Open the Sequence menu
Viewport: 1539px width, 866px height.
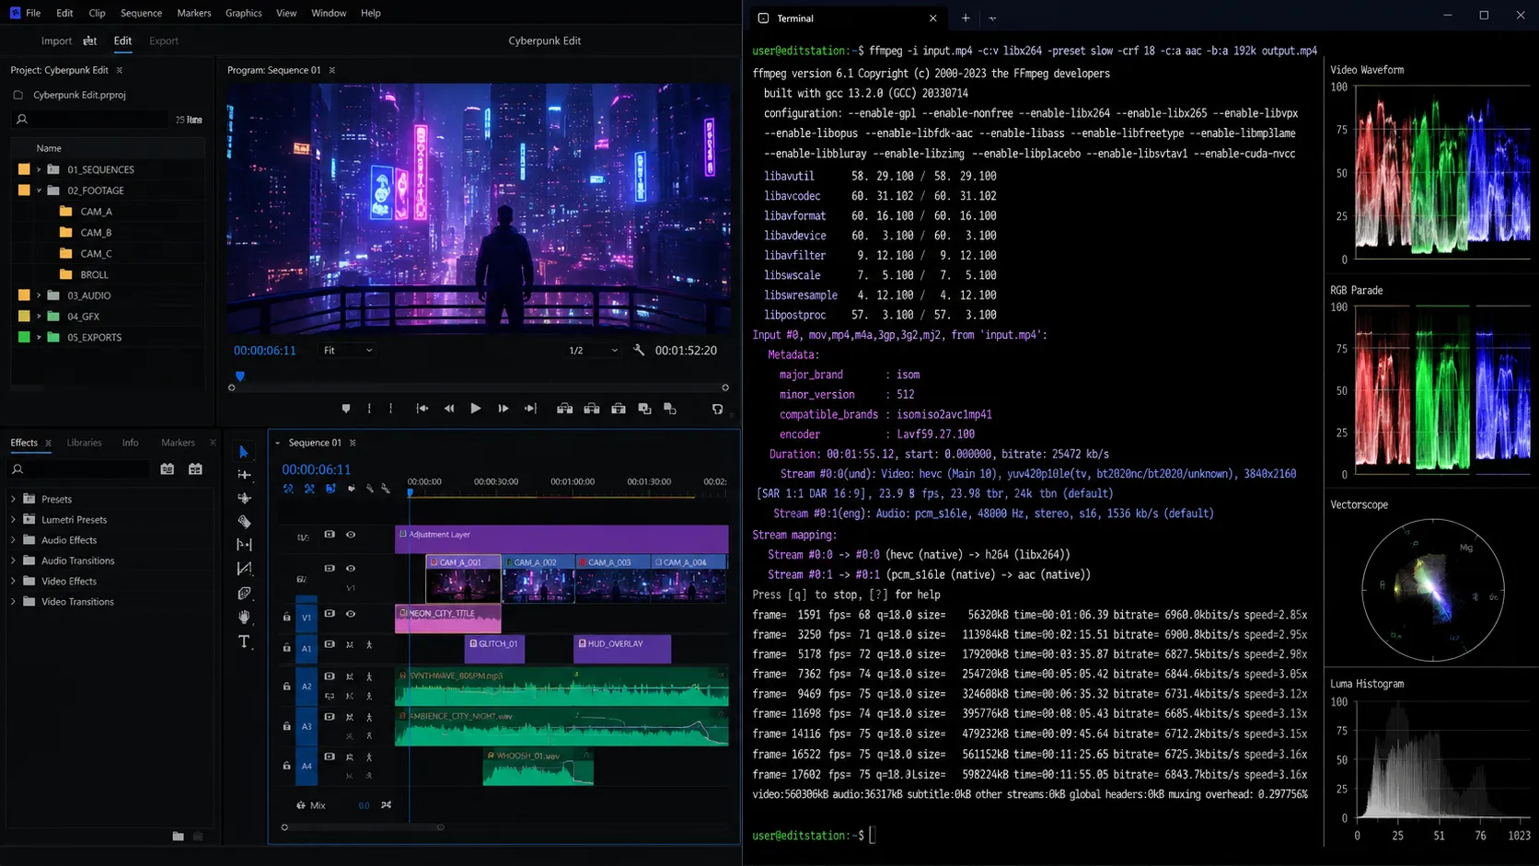click(141, 13)
